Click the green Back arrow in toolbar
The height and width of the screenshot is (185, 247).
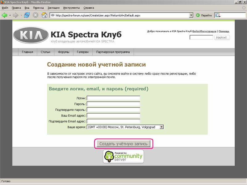(x=5, y=15)
